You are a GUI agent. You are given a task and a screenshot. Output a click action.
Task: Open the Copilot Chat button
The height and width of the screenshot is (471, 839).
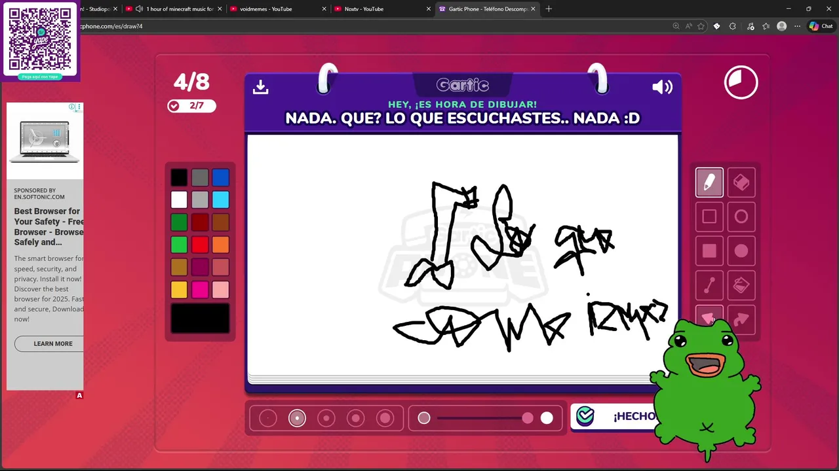coord(821,26)
